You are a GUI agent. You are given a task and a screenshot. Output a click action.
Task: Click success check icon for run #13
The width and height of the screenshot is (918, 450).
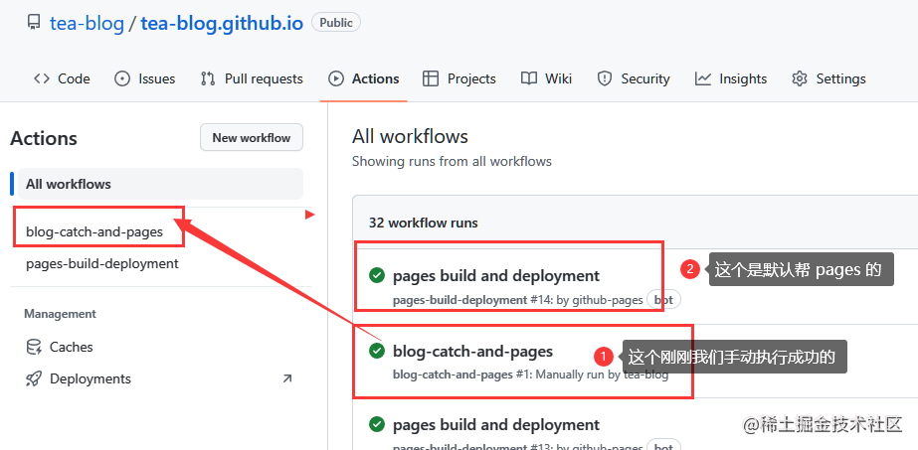[377, 424]
